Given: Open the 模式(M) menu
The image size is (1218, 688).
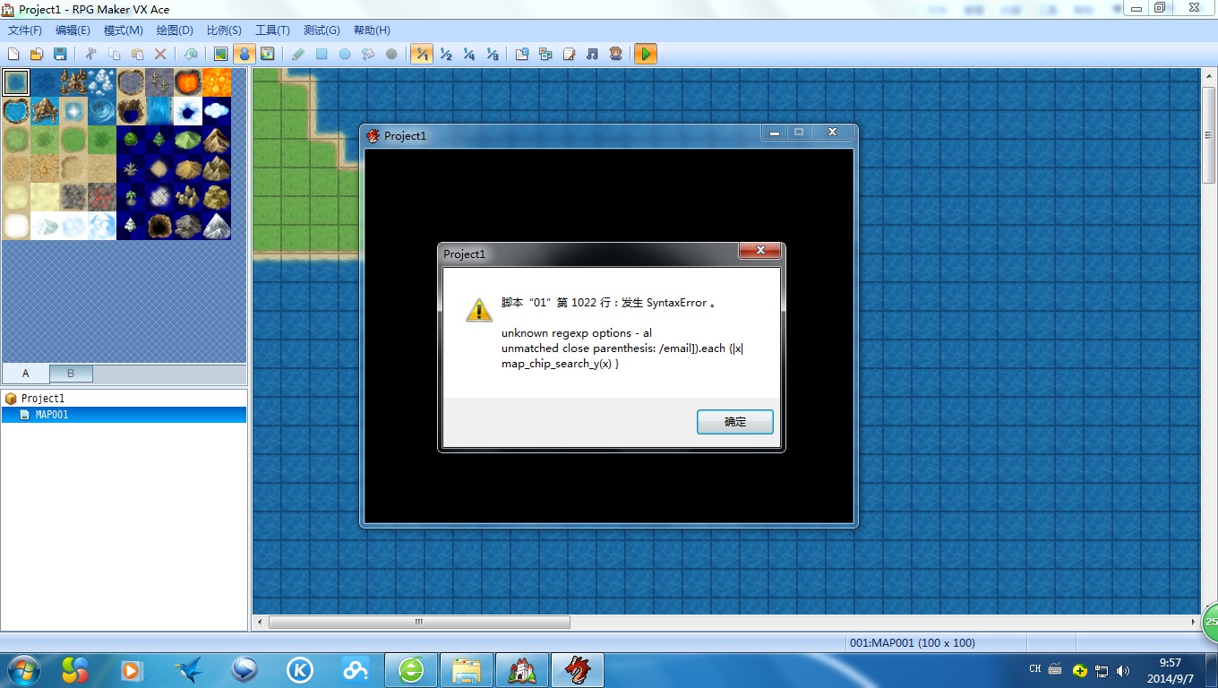Looking at the screenshot, I should 124,30.
